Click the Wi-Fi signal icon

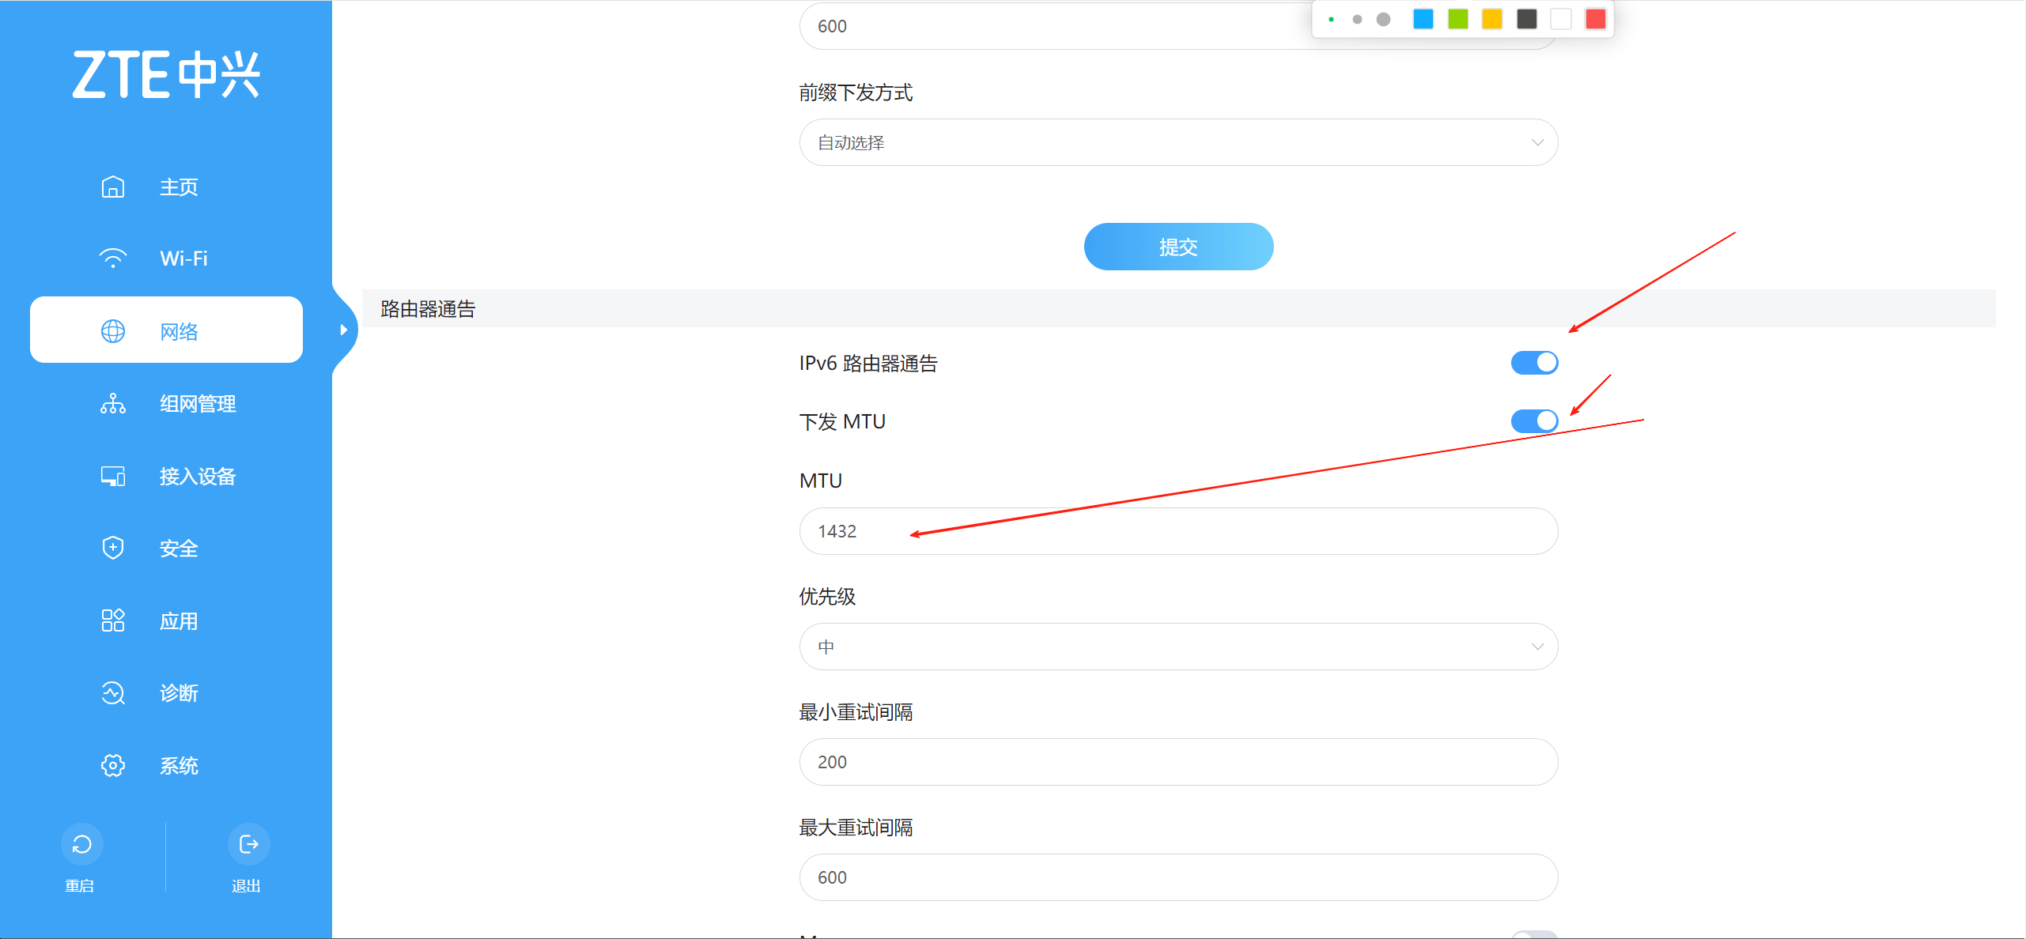click(113, 258)
